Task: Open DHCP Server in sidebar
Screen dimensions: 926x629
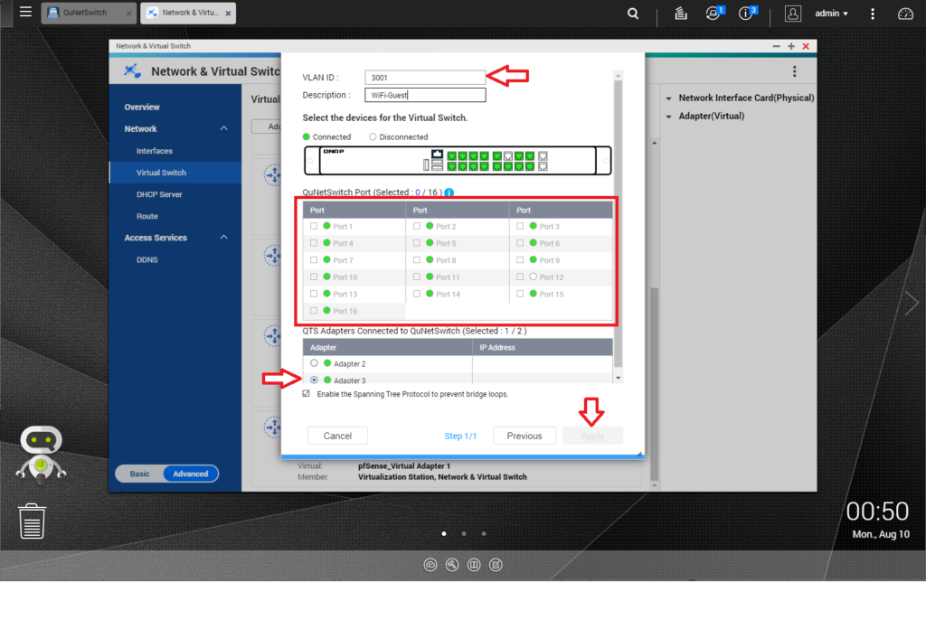Action: point(159,194)
